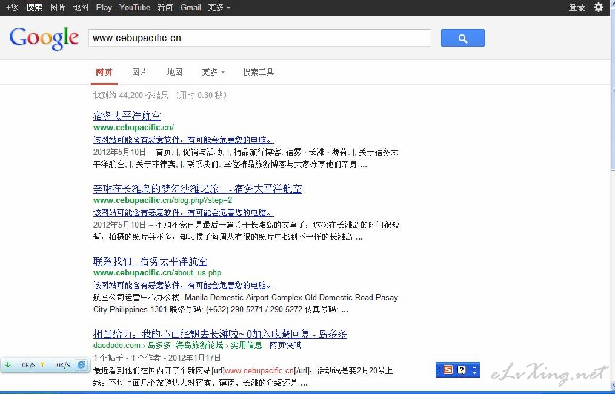
Task: Click the 找到约 44,200 条结果 stats text
Action: [160, 95]
